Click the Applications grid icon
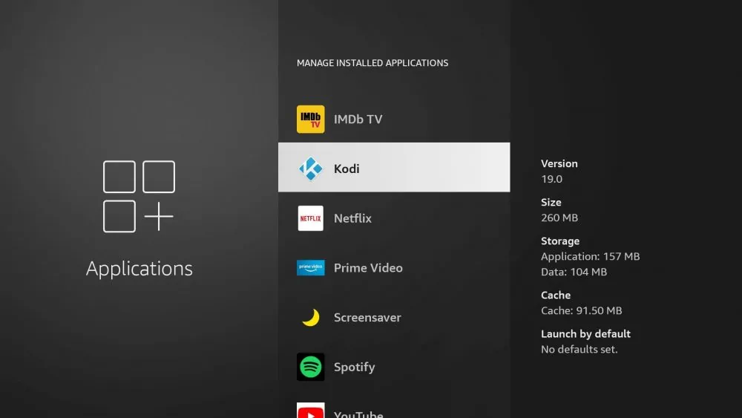Screen dimensions: 742x418 pyautogui.click(x=139, y=197)
